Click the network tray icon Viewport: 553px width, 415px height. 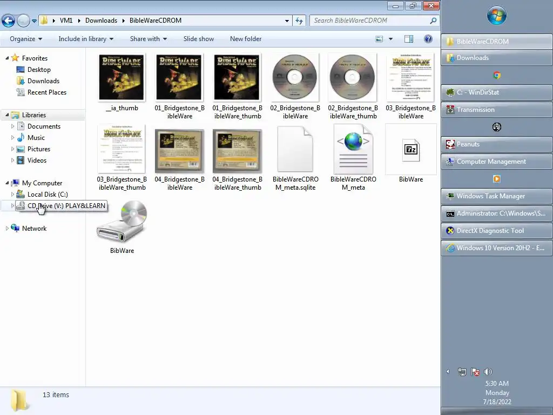pos(462,372)
